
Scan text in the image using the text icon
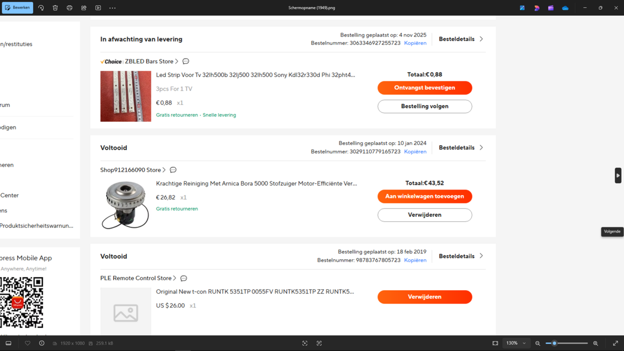click(x=319, y=343)
